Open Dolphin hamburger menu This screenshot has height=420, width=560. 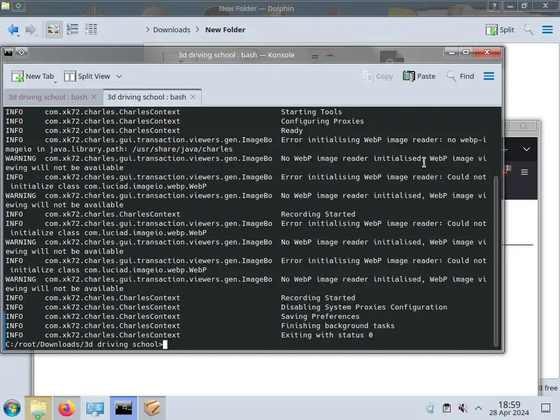click(547, 30)
